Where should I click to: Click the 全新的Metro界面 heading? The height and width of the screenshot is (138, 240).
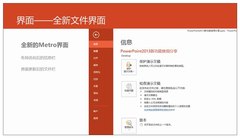coord(45,45)
